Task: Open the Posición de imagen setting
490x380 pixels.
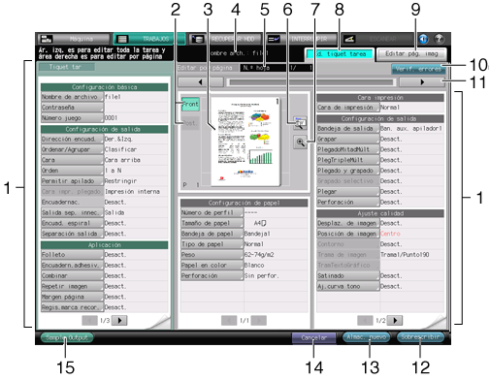Action: click(x=348, y=234)
